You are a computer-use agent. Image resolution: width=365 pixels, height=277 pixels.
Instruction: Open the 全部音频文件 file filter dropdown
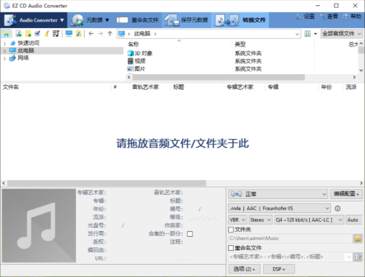[341, 33]
